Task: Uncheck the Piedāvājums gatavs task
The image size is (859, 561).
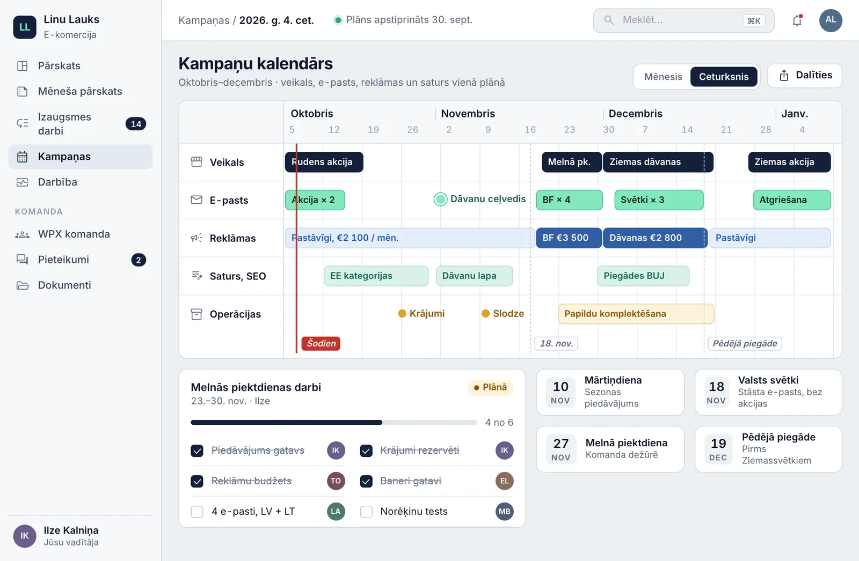Action: [197, 451]
